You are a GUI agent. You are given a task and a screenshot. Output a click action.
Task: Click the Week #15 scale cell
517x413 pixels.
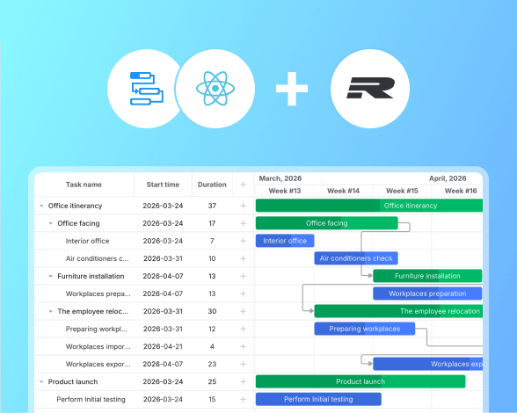coord(402,191)
